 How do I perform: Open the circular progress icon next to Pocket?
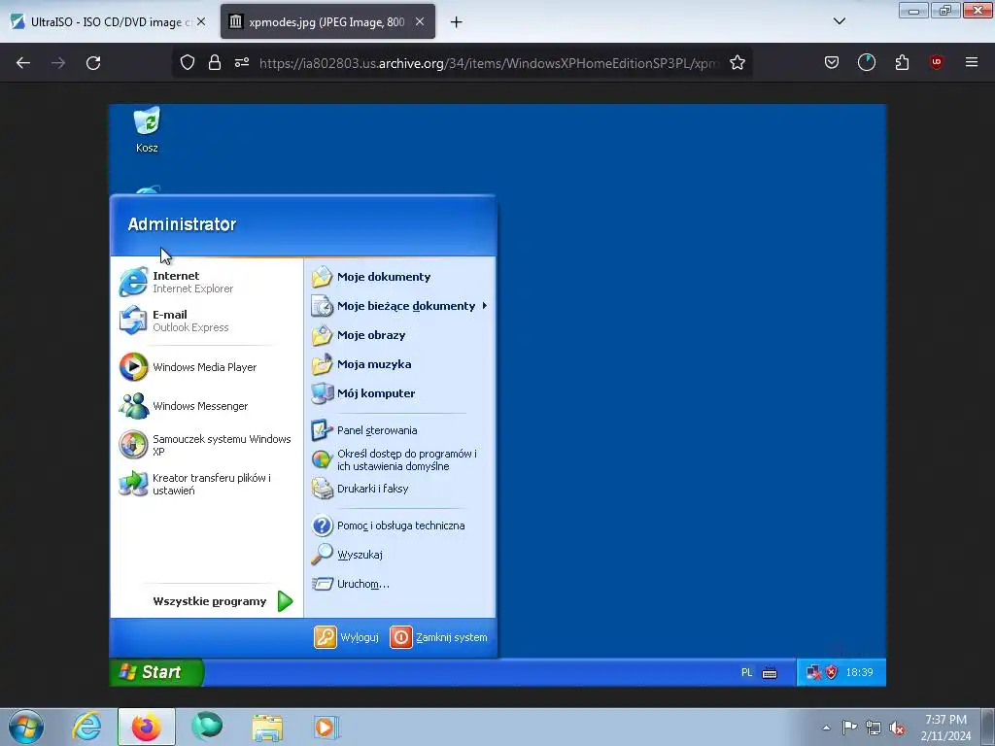pos(866,62)
